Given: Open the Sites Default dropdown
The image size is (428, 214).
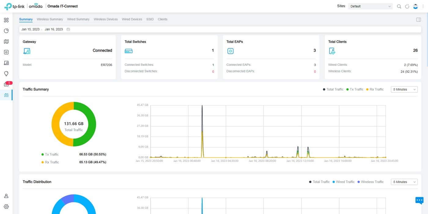Looking at the screenshot, I should [370, 6].
